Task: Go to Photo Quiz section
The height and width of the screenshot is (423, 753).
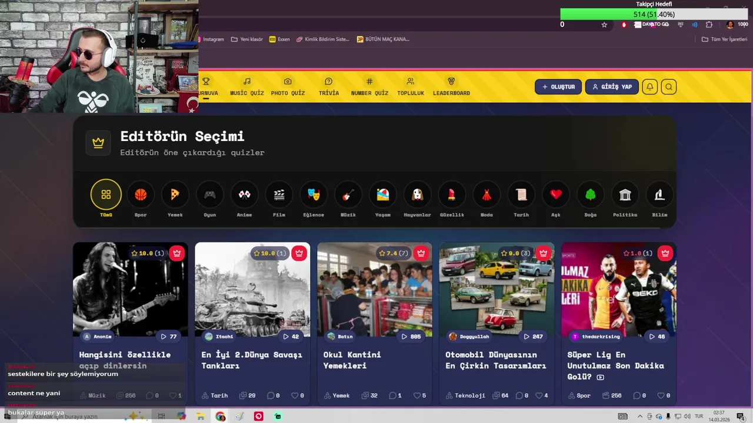Action: [x=288, y=86]
